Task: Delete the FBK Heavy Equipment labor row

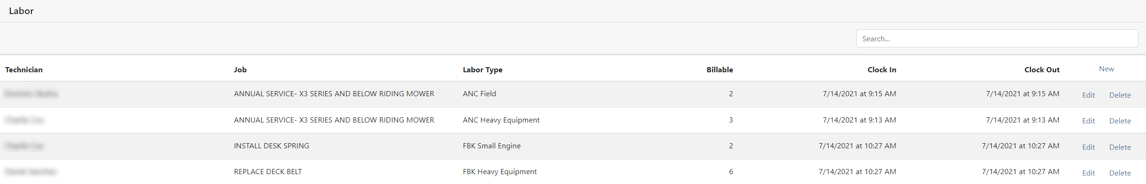Action: pos(1120,173)
